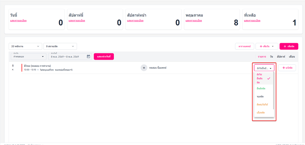Open the 9 สถานะนัด status filter dropdown

[60, 46]
